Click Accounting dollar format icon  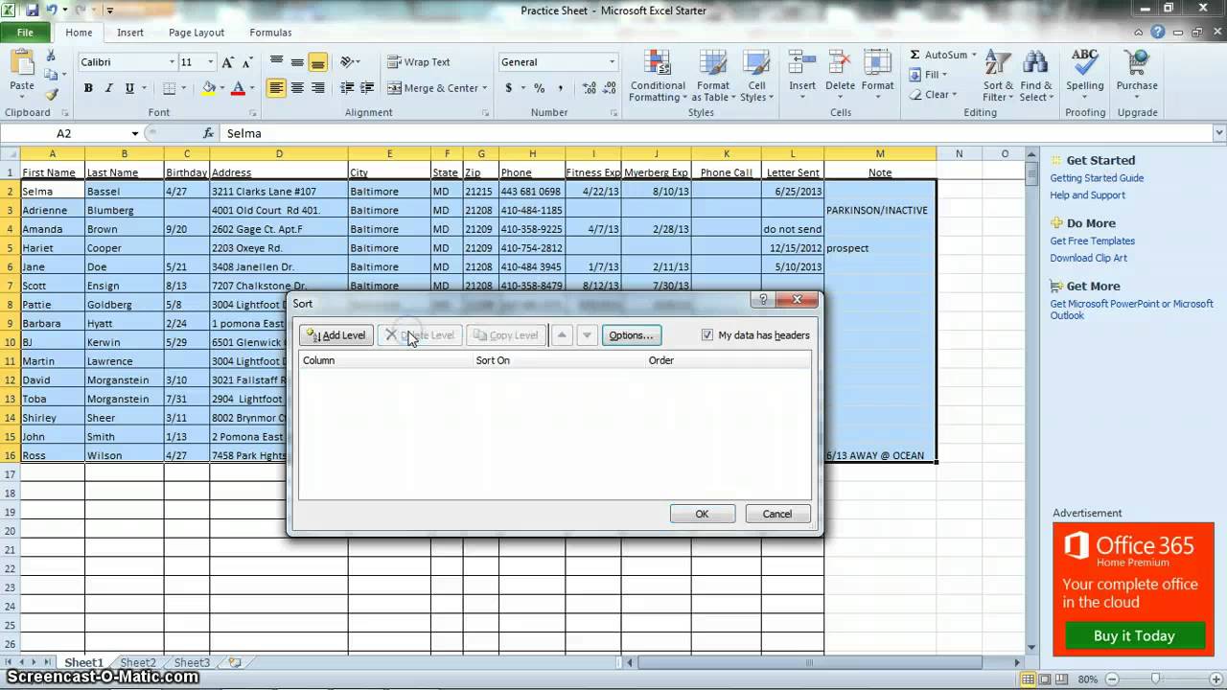click(509, 88)
